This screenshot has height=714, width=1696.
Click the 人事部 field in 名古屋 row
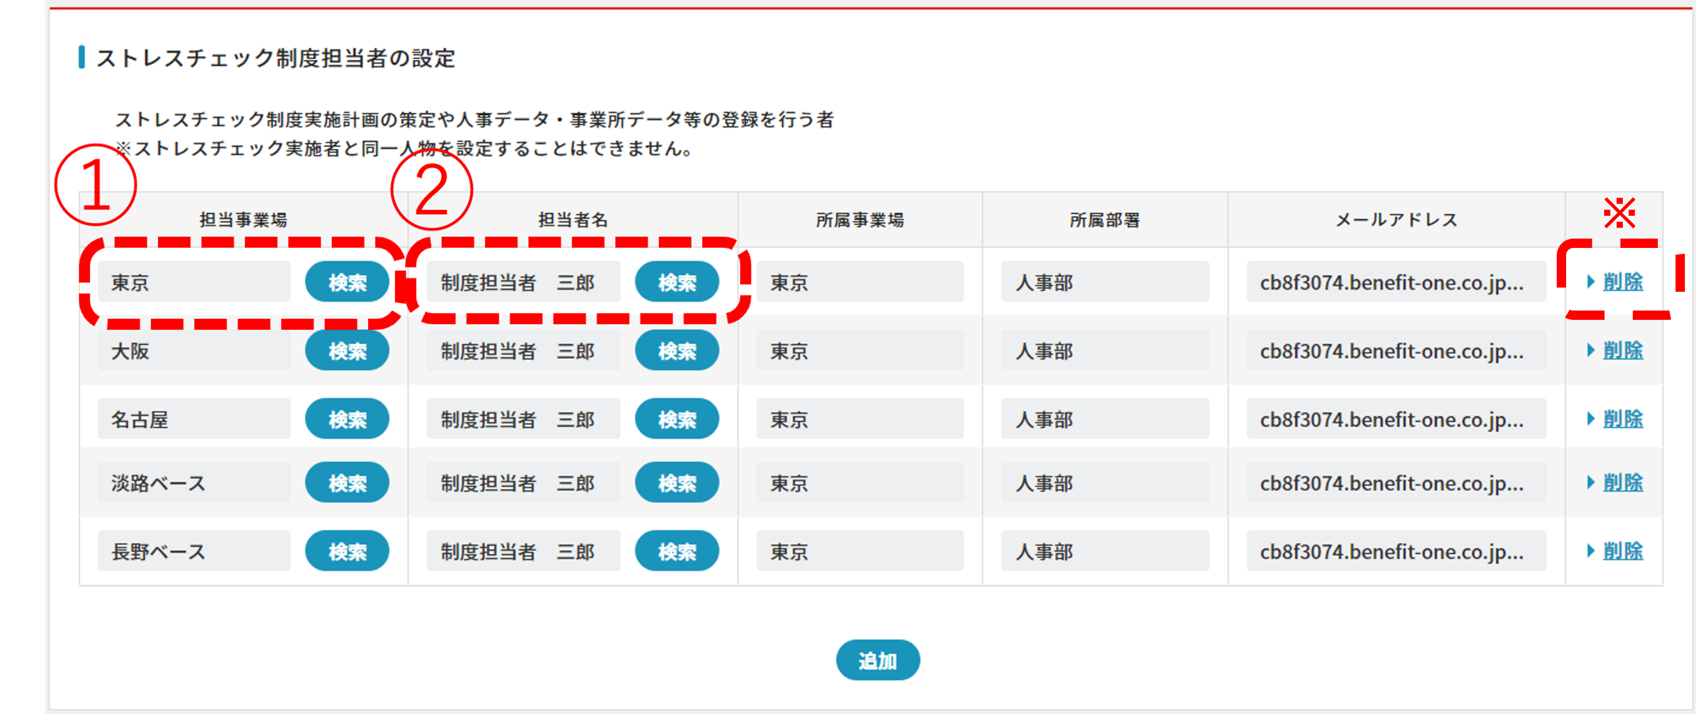(x=1105, y=419)
